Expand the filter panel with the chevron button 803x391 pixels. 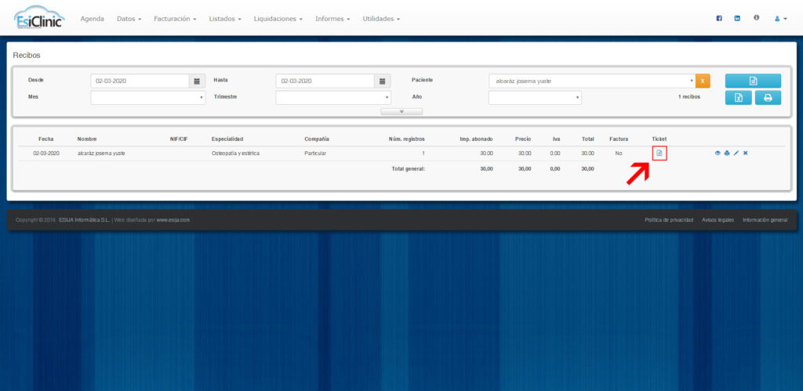click(x=401, y=111)
